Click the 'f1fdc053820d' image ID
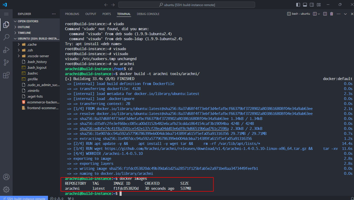 tap(126, 188)
